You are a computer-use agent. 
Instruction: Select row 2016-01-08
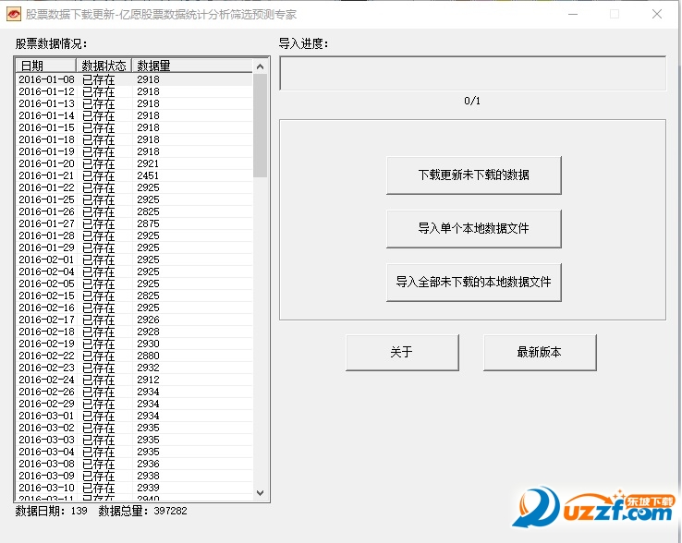click(x=134, y=79)
